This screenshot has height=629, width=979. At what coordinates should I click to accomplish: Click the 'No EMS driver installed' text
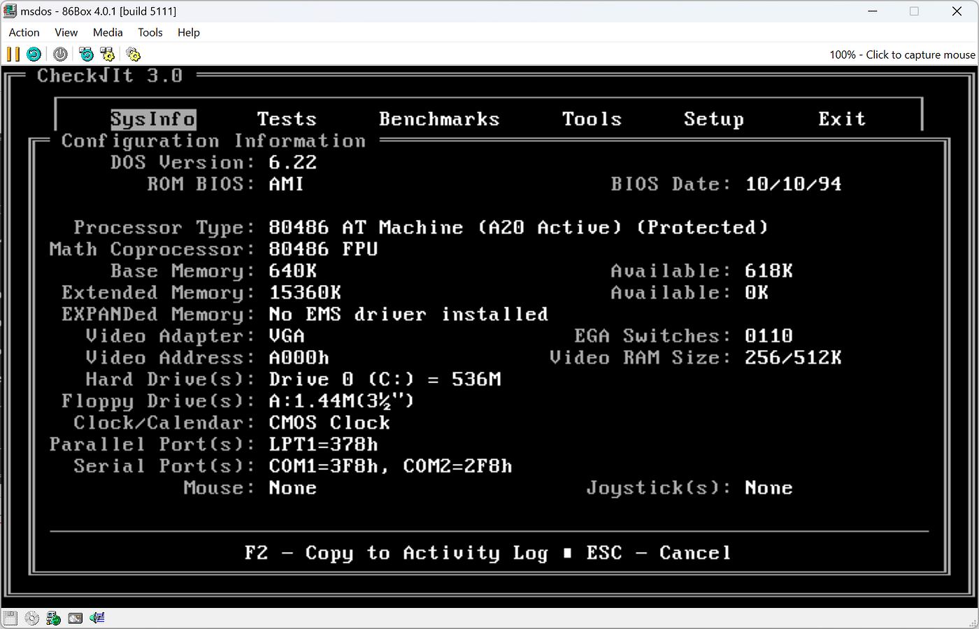pyautogui.click(x=408, y=314)
